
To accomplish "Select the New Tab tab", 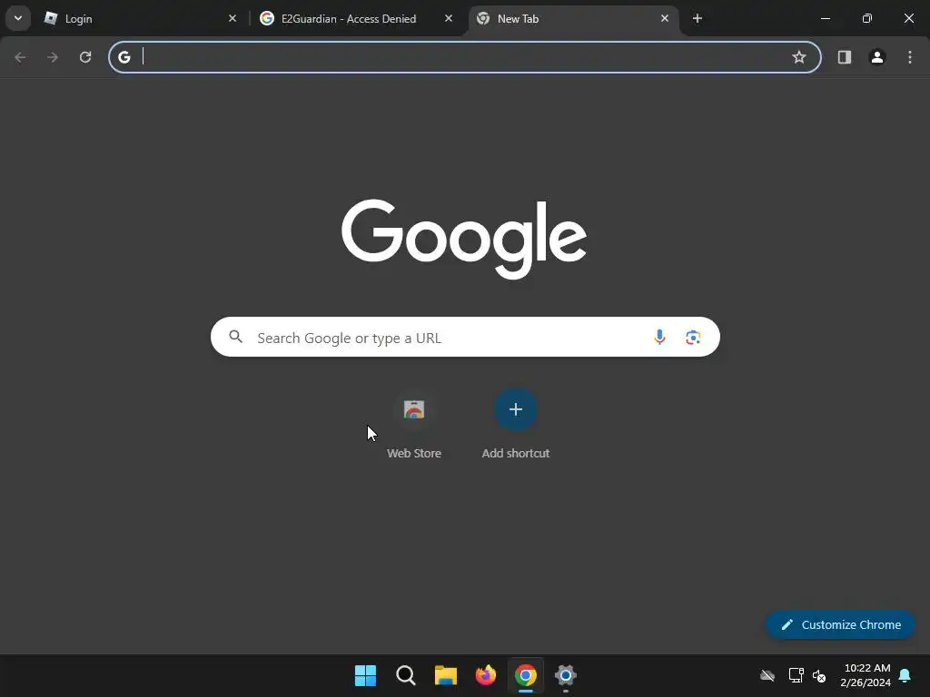I will point(573,18).
